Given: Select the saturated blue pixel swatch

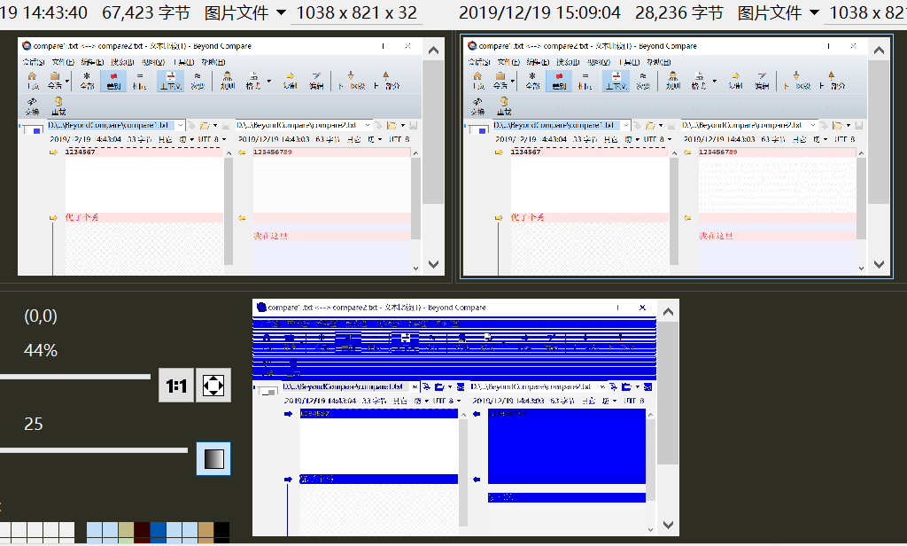Looking at the screenshot, I should pyautogui.click(x=158, y=530).
